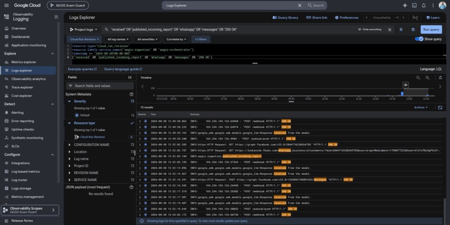Collapse the Severity field group
The image size is (450, 225).
click(69, 101)
